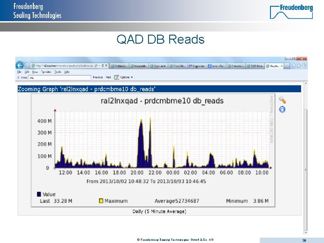Image resolution: width=324 pixels, height=243 pixels.
Task: Open the Favorites menu
Action: click(46, 72)
